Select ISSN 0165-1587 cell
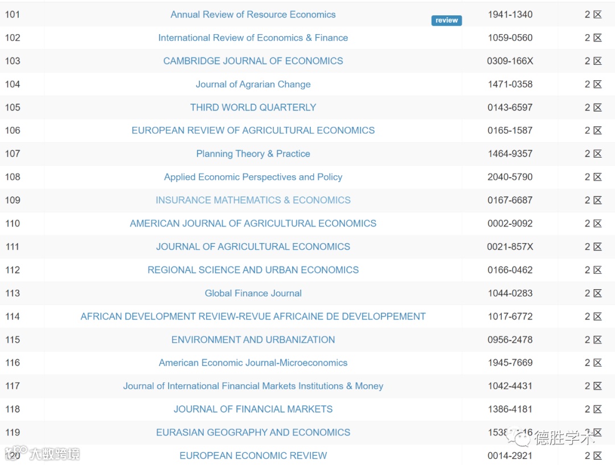The width and height of the screenshot is (615, 465). (510, 130)
